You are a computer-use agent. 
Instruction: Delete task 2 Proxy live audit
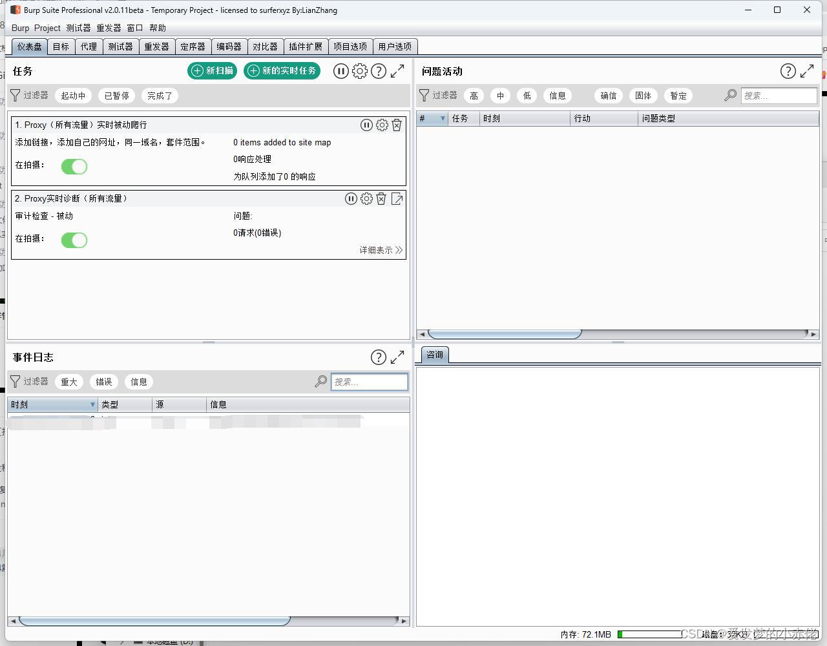pos(381,199)
